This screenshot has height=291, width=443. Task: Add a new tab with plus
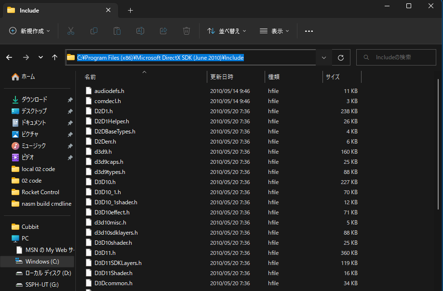(x=130, y=11)
